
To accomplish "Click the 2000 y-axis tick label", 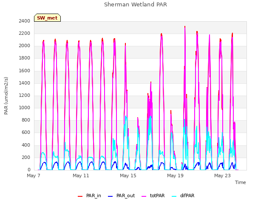I will click(25, 46).
